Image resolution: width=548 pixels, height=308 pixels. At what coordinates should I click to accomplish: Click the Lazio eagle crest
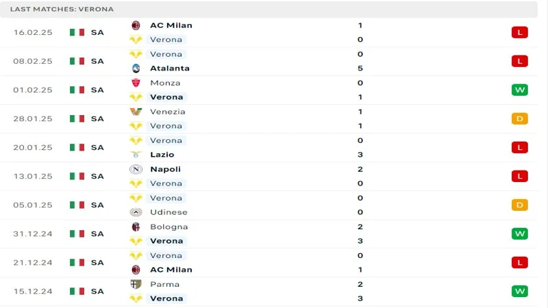[x=136, y=155]
